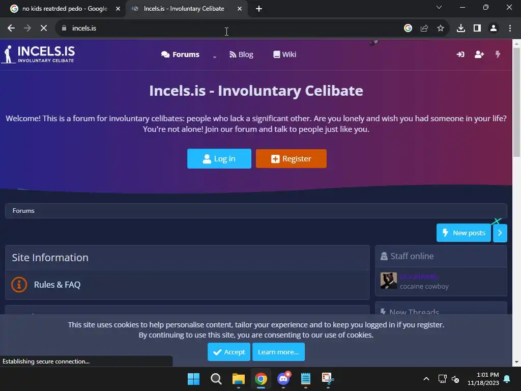Expand Forums navigation dropdown arrow

(215, 57)
